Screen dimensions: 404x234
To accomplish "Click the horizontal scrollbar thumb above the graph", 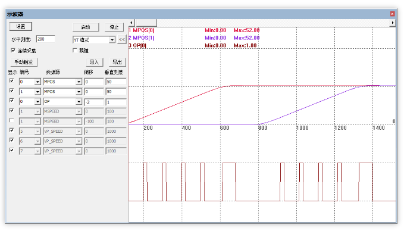I will click(x=146, y=23).
